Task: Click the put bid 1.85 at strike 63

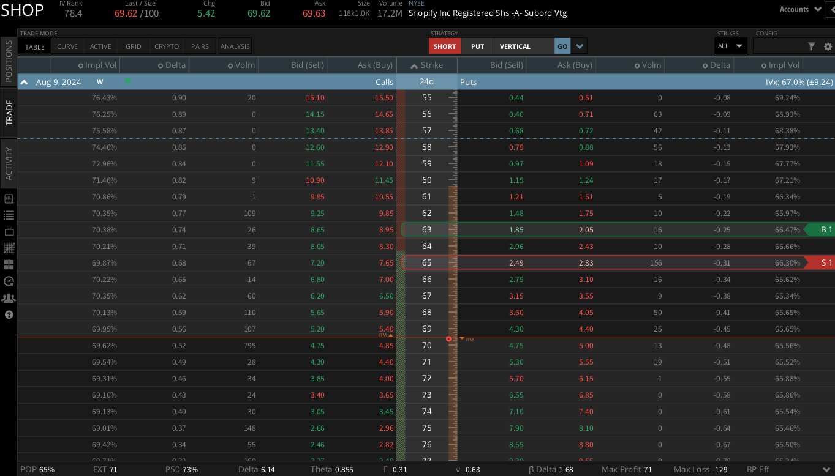Action: [515, 230]
